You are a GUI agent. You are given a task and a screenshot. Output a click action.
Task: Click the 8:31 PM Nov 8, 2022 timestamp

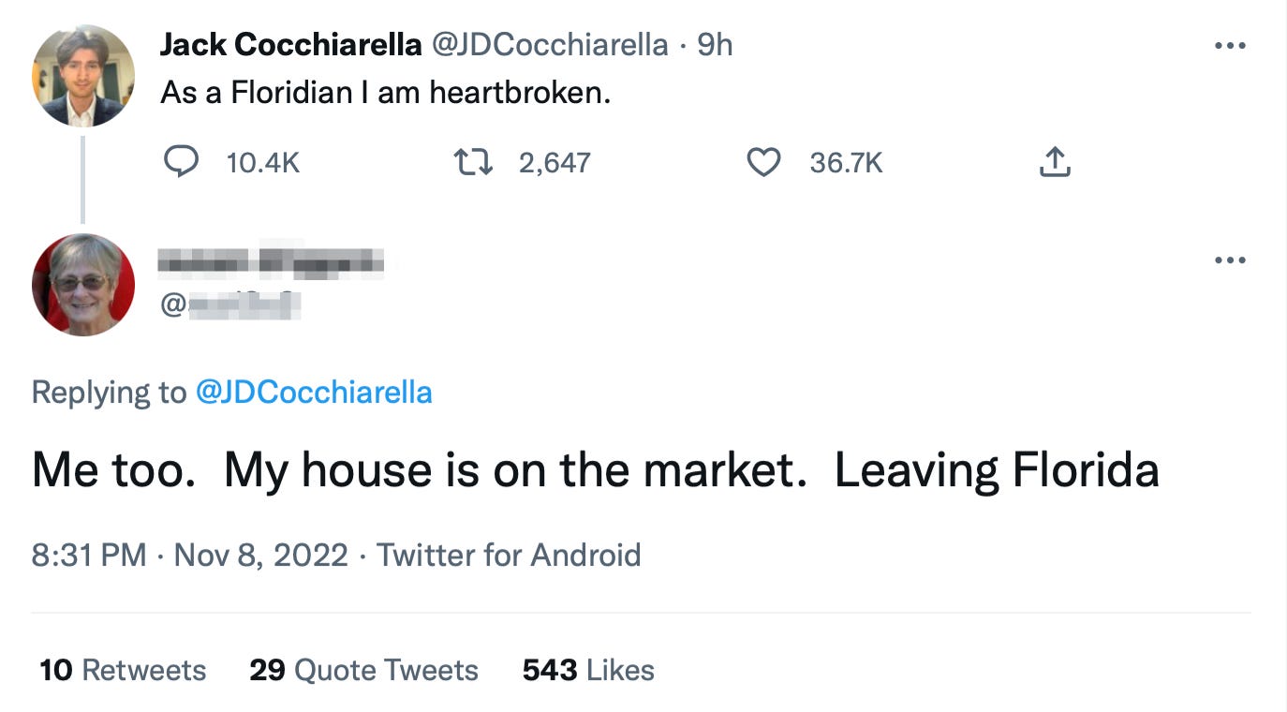pyautogui.click(x=190, y=555)
